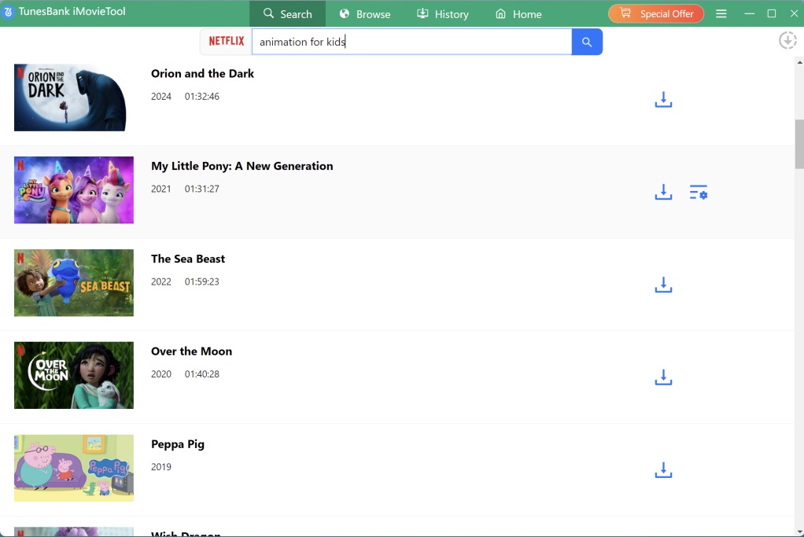Select the Search tab
This screenshot has width=804, height=537.
click(288, 13)
